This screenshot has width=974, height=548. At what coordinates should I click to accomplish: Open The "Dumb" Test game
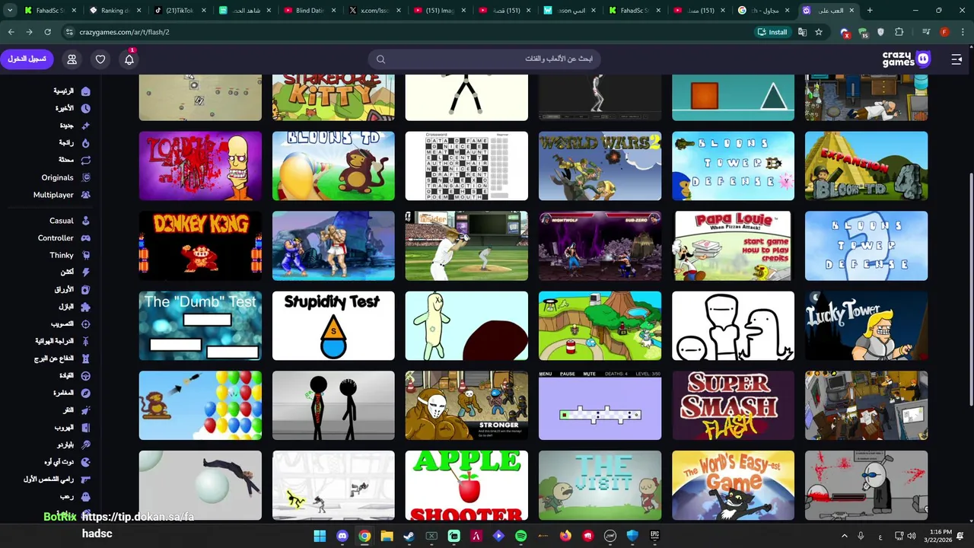[x=200, y=326]
